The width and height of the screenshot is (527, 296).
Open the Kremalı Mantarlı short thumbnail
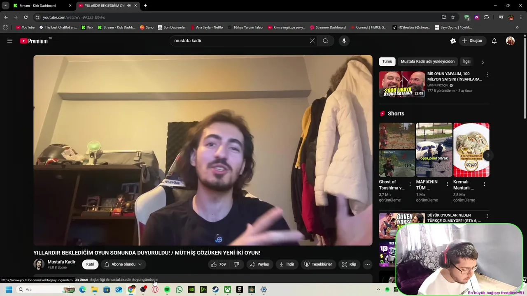tap(471, 150)
